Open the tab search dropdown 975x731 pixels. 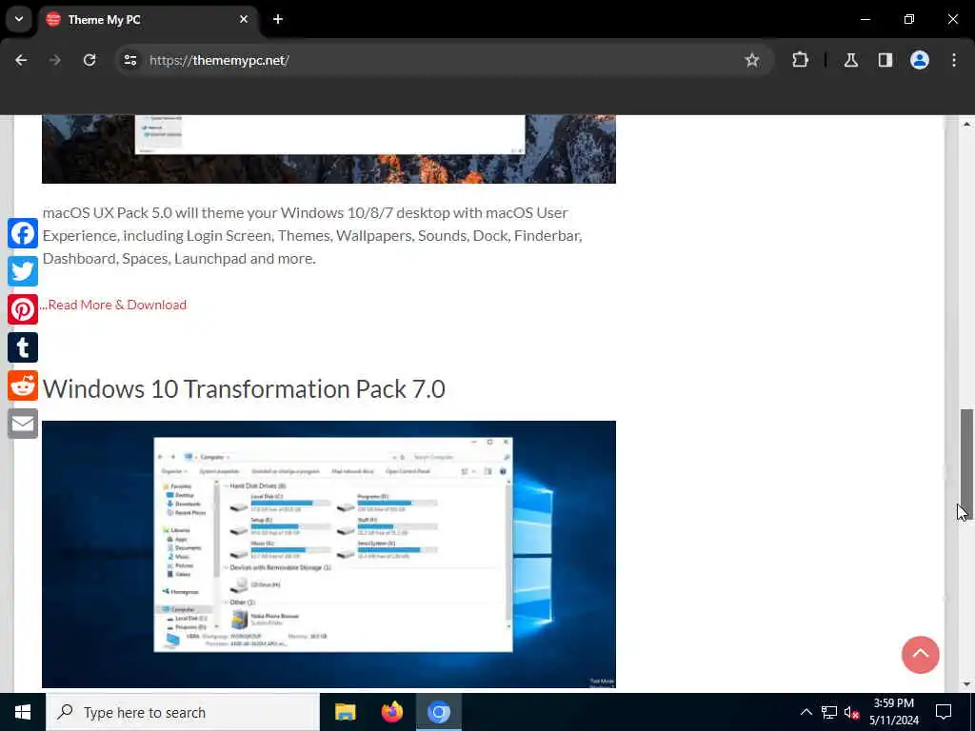pyautogui.click(x=19, y=19)
